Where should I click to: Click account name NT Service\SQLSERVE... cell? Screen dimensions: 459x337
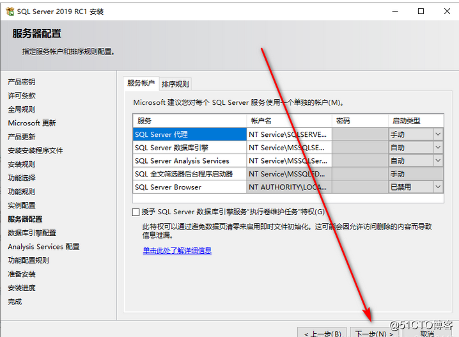pos(289,134)
